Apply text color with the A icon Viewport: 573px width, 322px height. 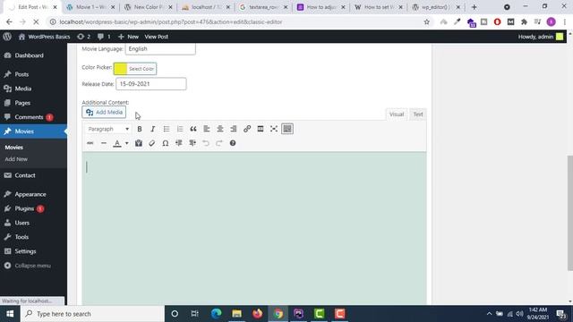tap(117, 143)
